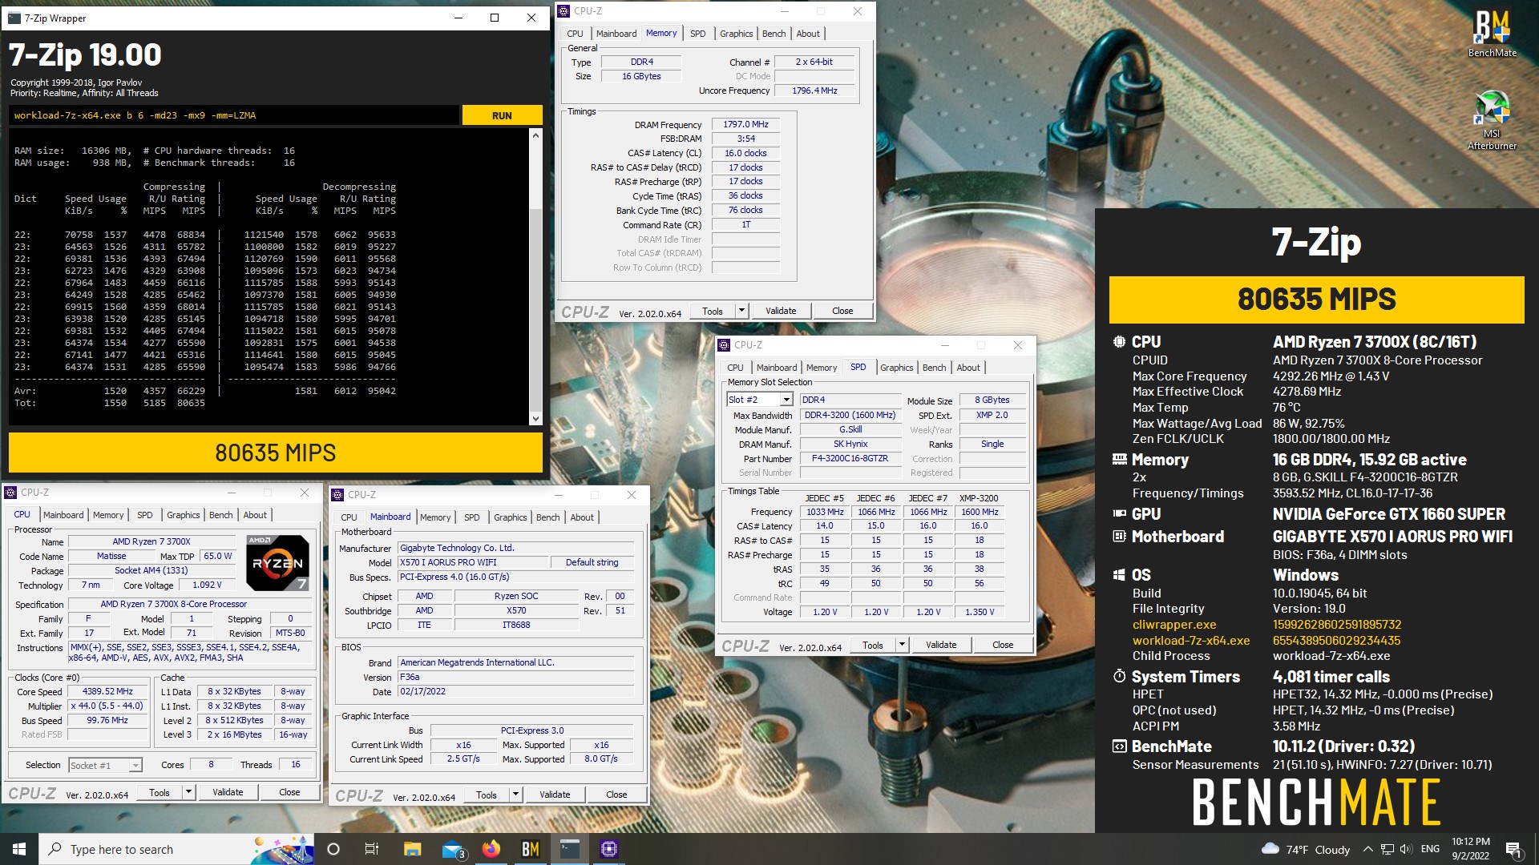Screen dimensions: 1539x865
Task: Expand Tools dropdown arrow in SPD window
Action: [x=902, y=645]
